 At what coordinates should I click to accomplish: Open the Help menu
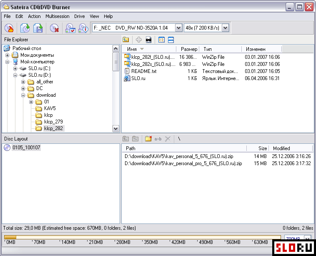pos(108,16)
